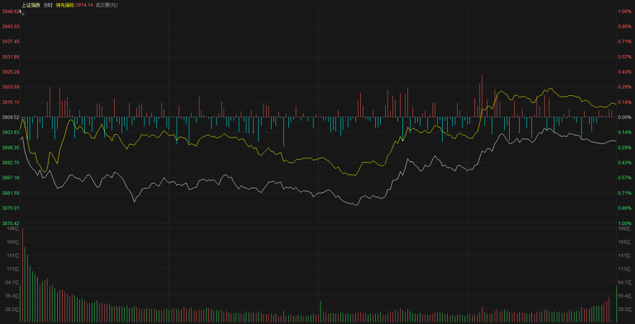Click the final tall green volume bar
635x324 pixels.
point(616,304)
